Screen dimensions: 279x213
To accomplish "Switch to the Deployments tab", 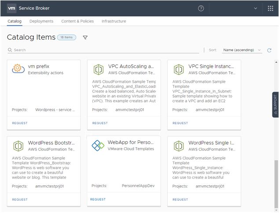I will (41, 21).
